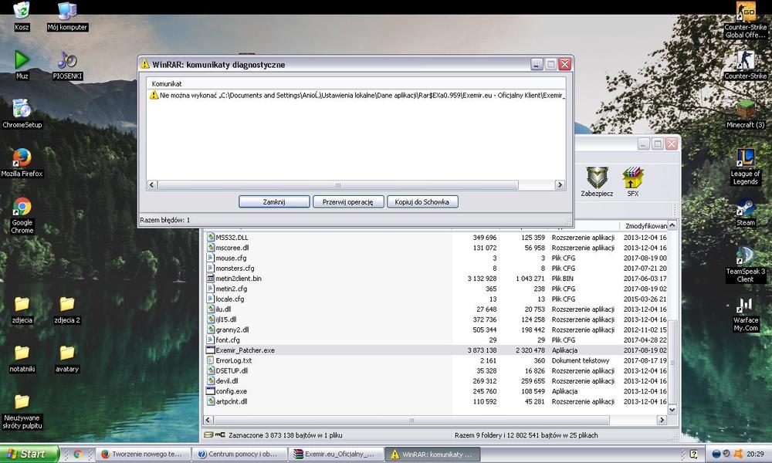The height and width of the screenshot is (463, 772).
Task: Select config.exe in file list
Action: (436, 391)
